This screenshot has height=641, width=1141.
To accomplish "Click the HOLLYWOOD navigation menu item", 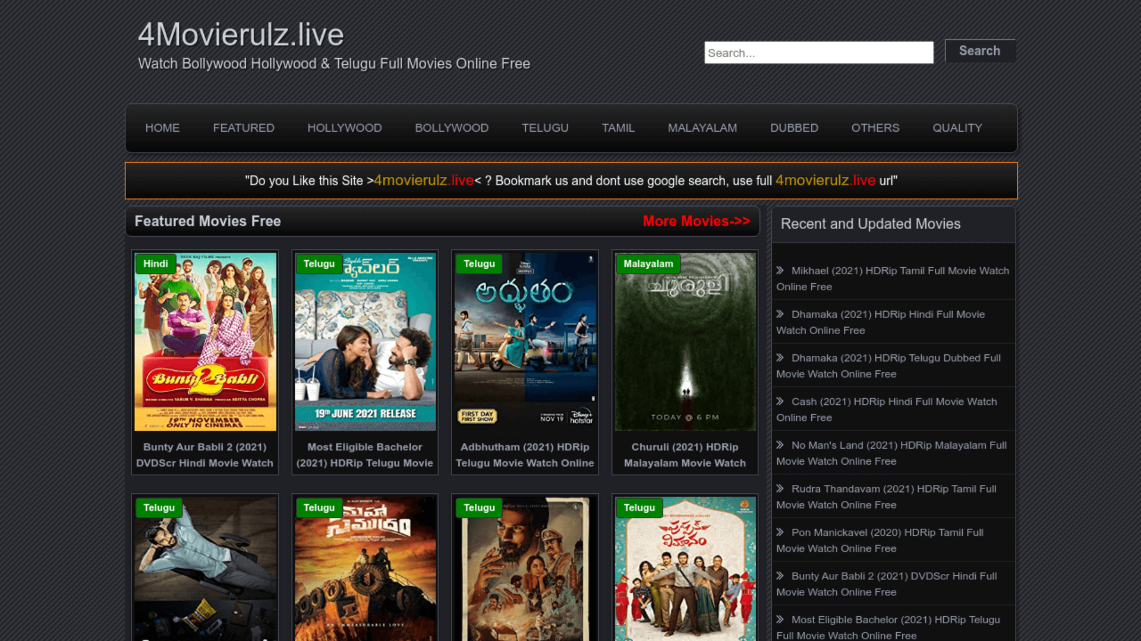I will pyautogui.click(x=345, y=128).
